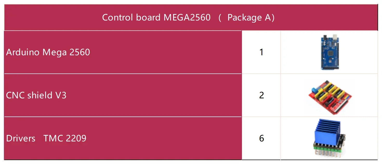Select "Package A" text in the header
This screenshot has height=164, width=382.
coord(249,17)
